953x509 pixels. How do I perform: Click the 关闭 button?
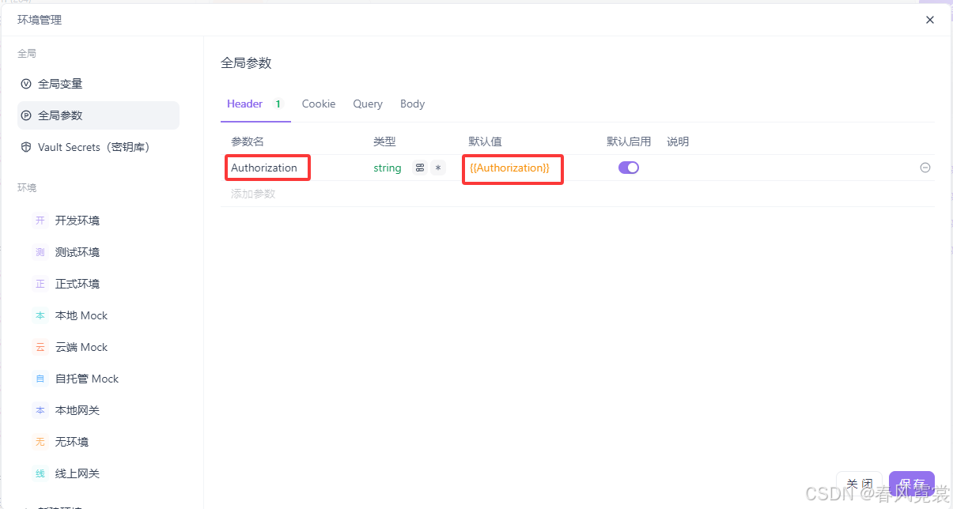tap(860, 484)
